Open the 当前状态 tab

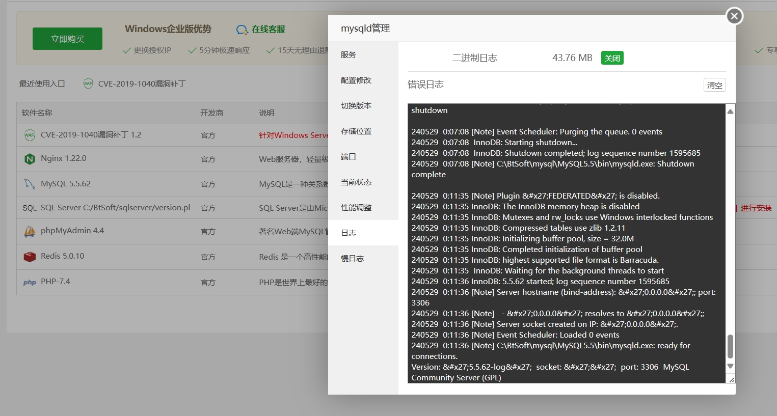point(363,182)
